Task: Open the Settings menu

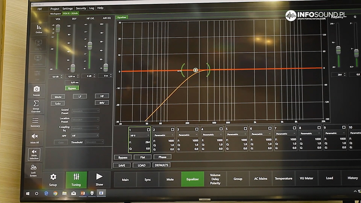Action: coord(68,8)
